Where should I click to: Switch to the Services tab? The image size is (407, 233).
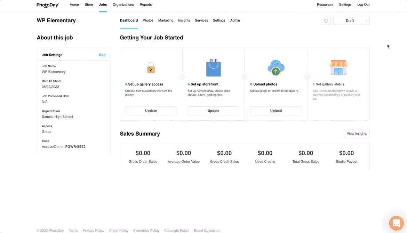point(201,21)
